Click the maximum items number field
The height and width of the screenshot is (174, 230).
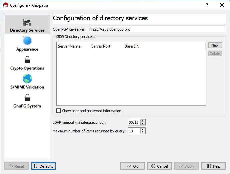[134, 131]
